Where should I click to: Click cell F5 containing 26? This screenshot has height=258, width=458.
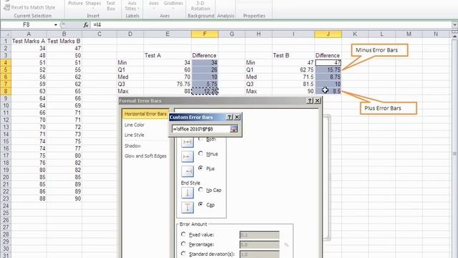click(205, 70)
